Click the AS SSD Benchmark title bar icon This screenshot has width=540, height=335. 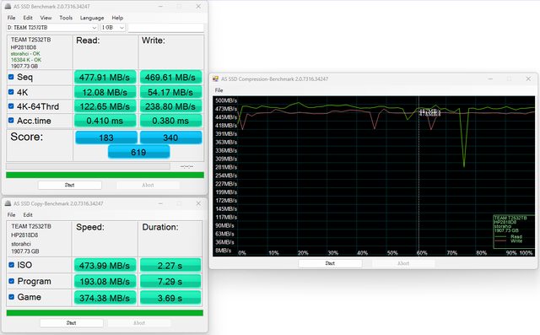(x=8, y=6)
